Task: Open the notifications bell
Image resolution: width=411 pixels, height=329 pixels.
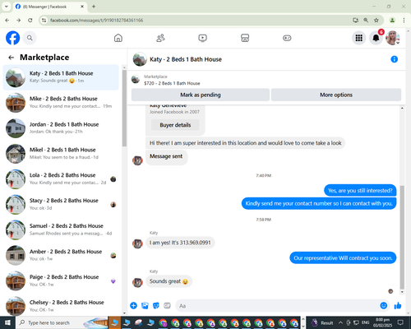Action: click(376, 38)
